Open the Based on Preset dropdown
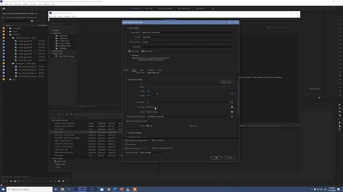 point(187,42)
